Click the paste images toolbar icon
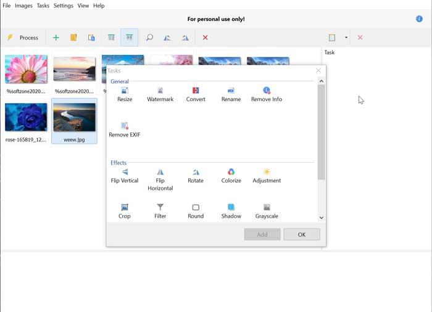 point(91,38)
